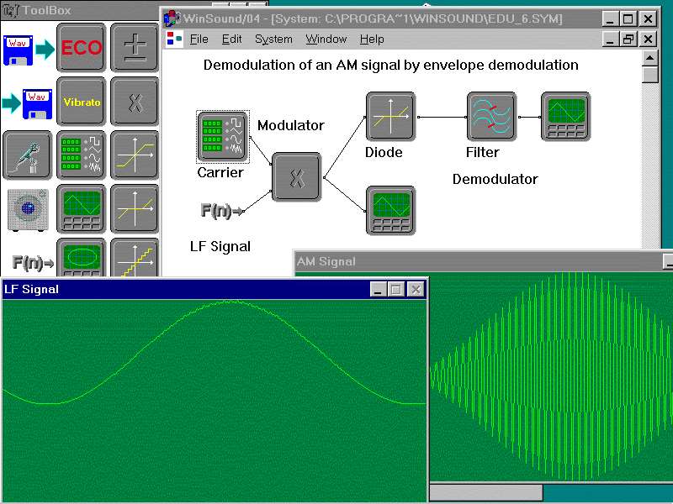Image resolution: width=673 pixels, height=504 pixels.
Task: Minimize the WinSound main window
Action: click(x=610, y=18)
